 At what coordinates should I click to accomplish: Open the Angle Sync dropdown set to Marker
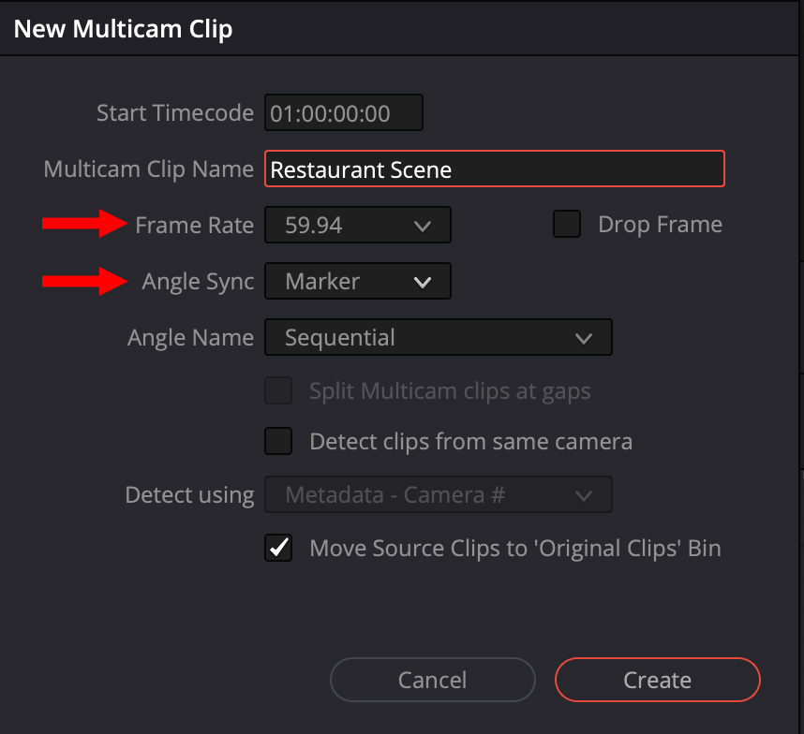(358, 281)
